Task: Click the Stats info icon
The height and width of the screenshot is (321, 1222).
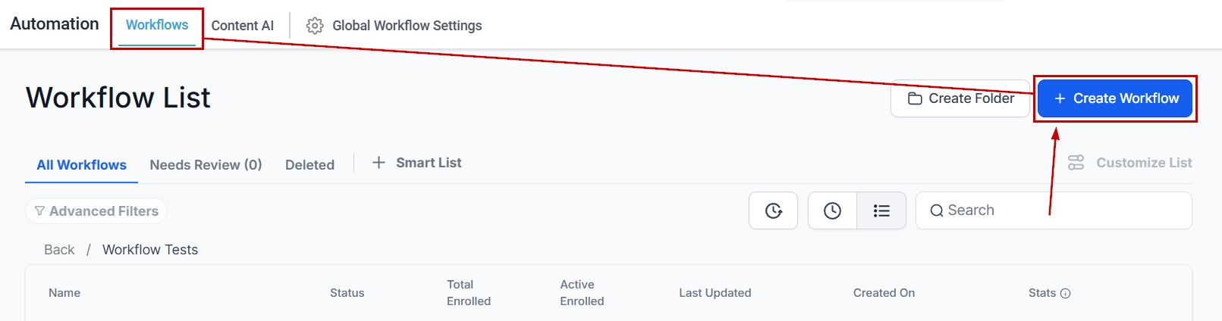Action: coord(1065,294)
